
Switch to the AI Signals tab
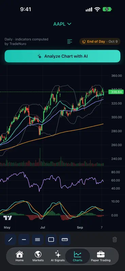pyautogui.click(x=58, y=256)
